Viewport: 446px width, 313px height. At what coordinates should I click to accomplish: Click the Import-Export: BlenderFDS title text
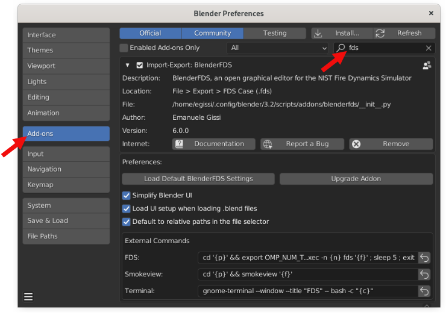[189, 66]
